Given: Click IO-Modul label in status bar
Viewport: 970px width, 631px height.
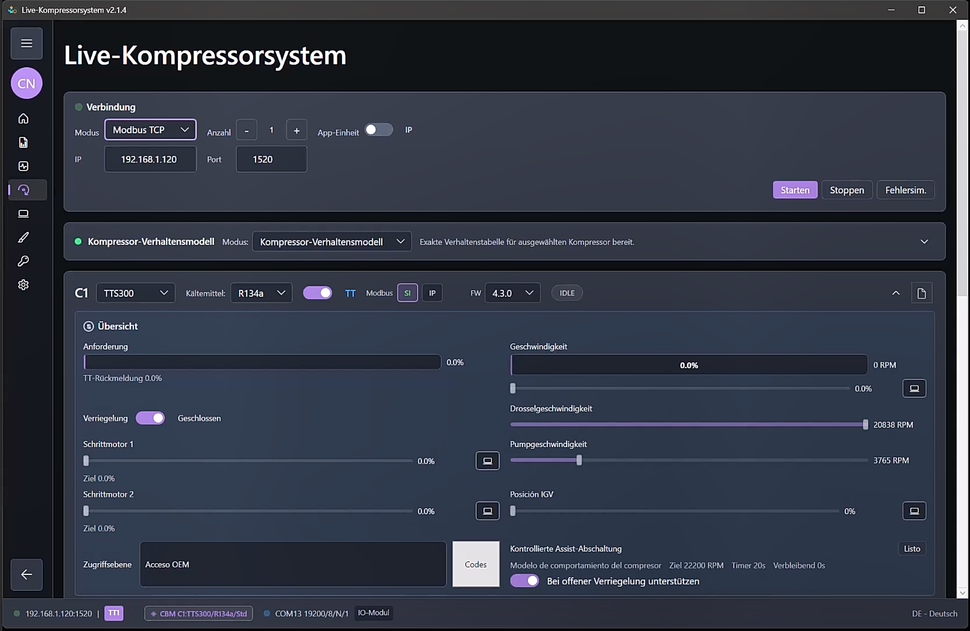Looking at the screenshot, I should [x=374, y=613].
